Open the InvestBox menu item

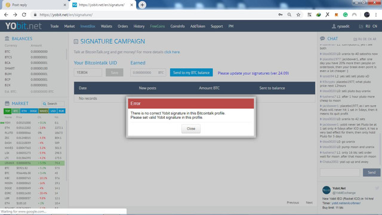[x=88, y=26]
